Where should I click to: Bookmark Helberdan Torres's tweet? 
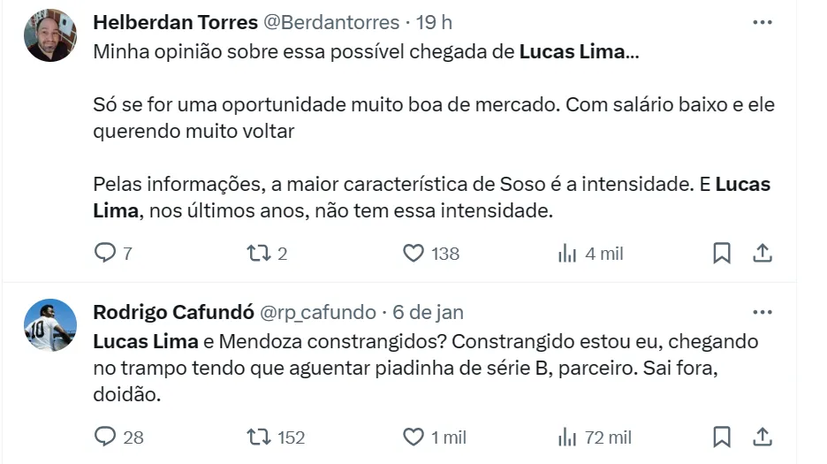pyautogui.click(x=722, y=254)
